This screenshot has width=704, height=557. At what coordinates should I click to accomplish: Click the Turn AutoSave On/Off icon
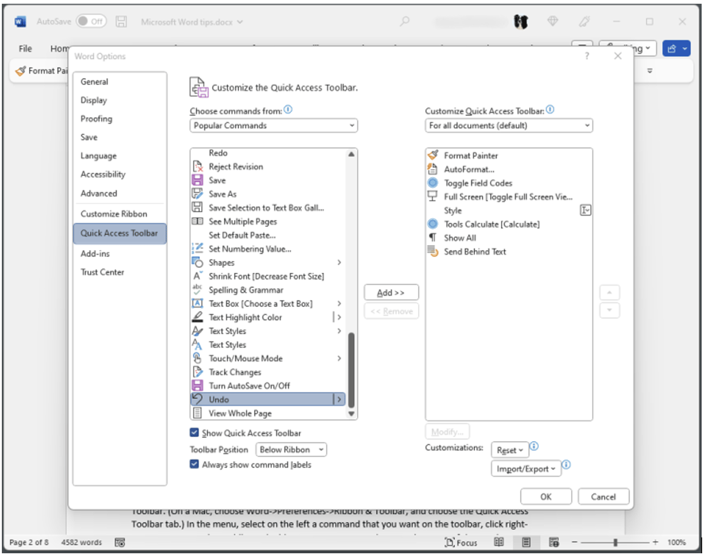(197, 386)
